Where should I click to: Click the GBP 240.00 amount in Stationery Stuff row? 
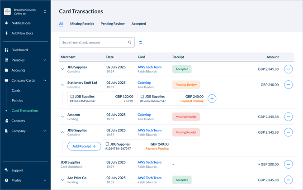pos(270,85)
